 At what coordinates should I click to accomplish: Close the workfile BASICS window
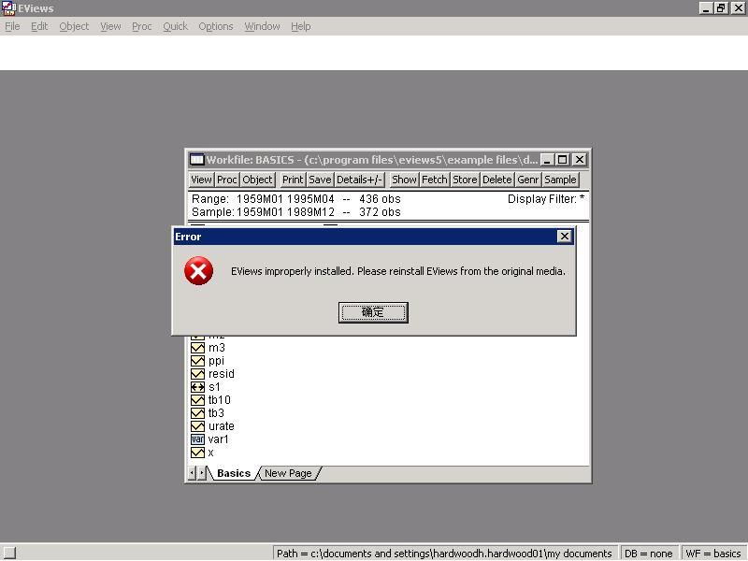coord(579,159)
